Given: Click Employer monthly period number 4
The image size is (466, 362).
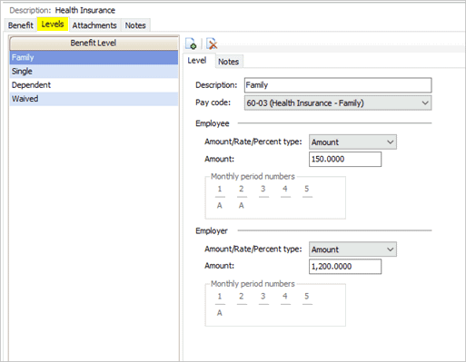Looking at the screenshot, I should click(x=285, y=297).
